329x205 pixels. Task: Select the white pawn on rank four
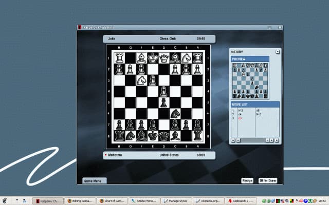(164, 91)
